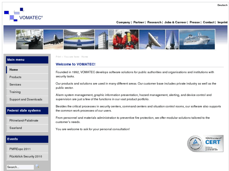Open Training in main menu
This screenshot has width=229, height=171.
pos(27,92)
